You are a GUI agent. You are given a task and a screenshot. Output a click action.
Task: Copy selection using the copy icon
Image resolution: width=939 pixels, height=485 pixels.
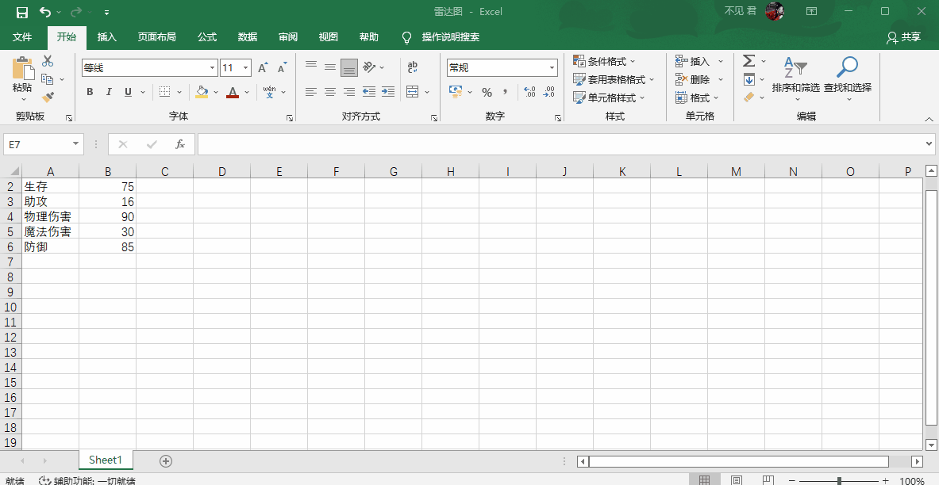tap(47, 79)
